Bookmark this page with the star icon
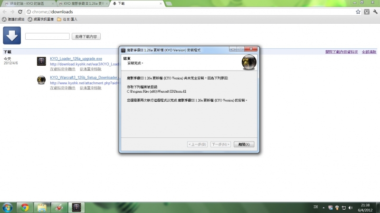The width and height of the screenshot is (380, 213). click(x=358, y=11)
